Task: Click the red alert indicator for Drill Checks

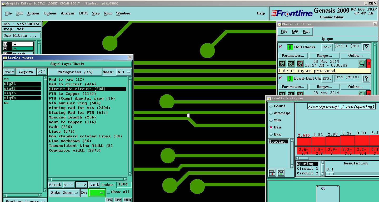Action: 368,64
